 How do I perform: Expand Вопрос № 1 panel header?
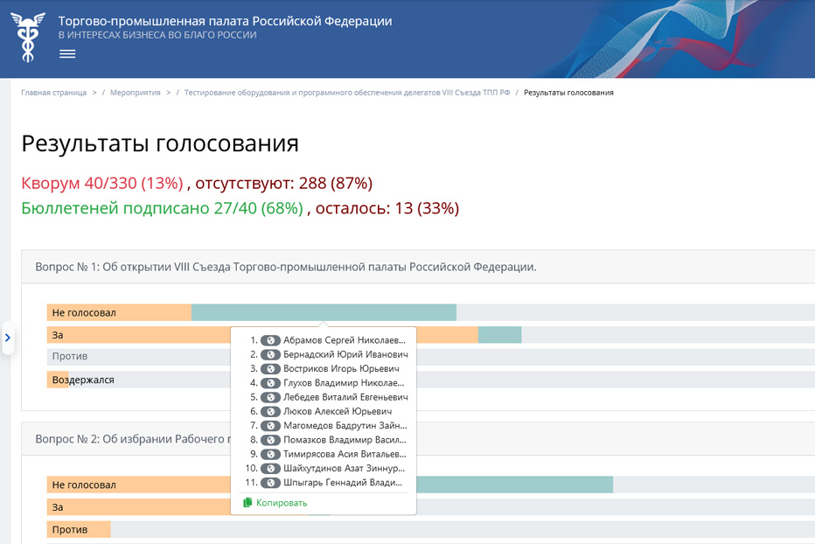[285, 267]
